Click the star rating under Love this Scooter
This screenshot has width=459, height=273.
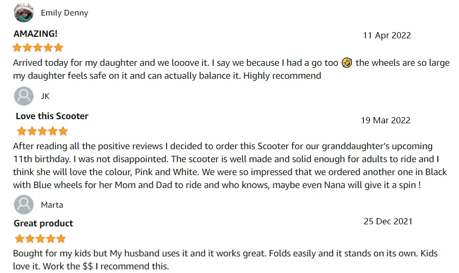coord(42,131)
